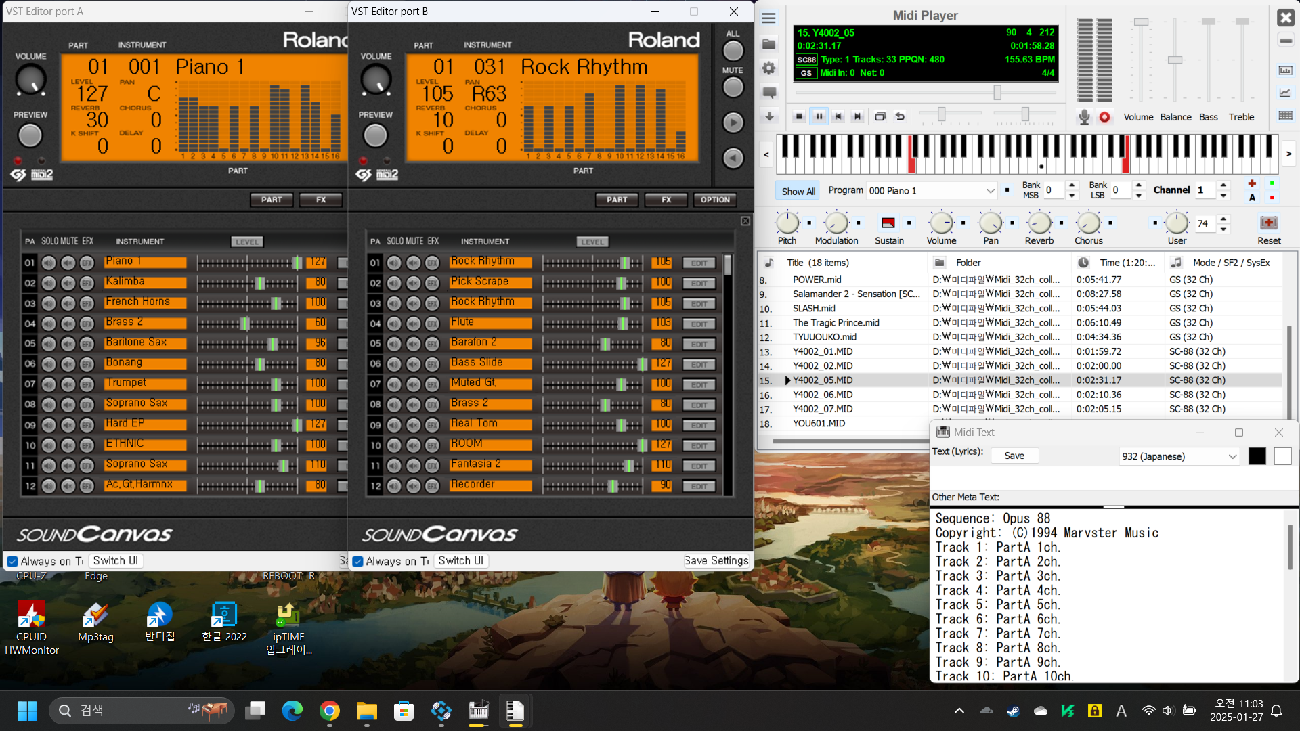Click Switch UI button in port A
Image resolution: width=1300 pixels, height=731 pixels.
click(x=116, y=560)
